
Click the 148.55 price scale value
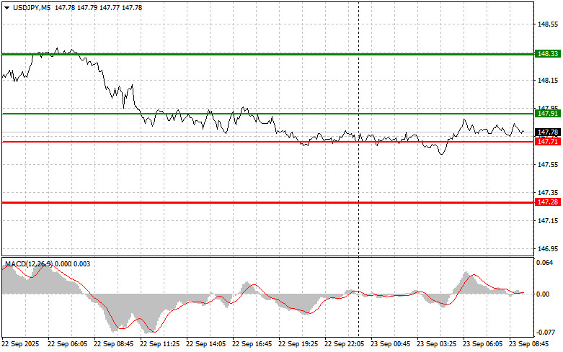548,24
